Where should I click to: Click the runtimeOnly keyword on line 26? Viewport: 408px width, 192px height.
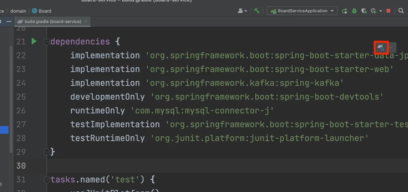click(x=98, y=111)
